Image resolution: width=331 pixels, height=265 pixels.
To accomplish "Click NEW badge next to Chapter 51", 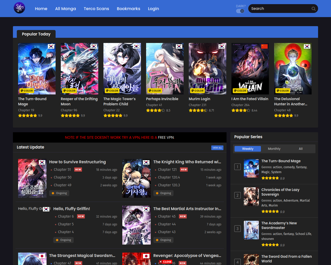I will click(78, 170).
